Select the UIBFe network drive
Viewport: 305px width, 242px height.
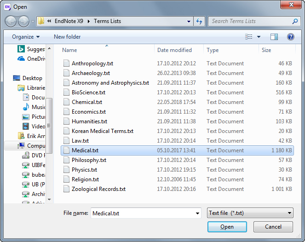tap(34, 165)
